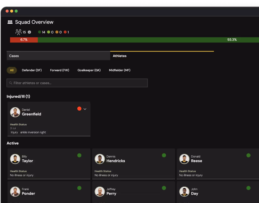259x203 pixels.
Task: Click Daniel Greenfield's profile photo
Action: click(x=15, y=112)
